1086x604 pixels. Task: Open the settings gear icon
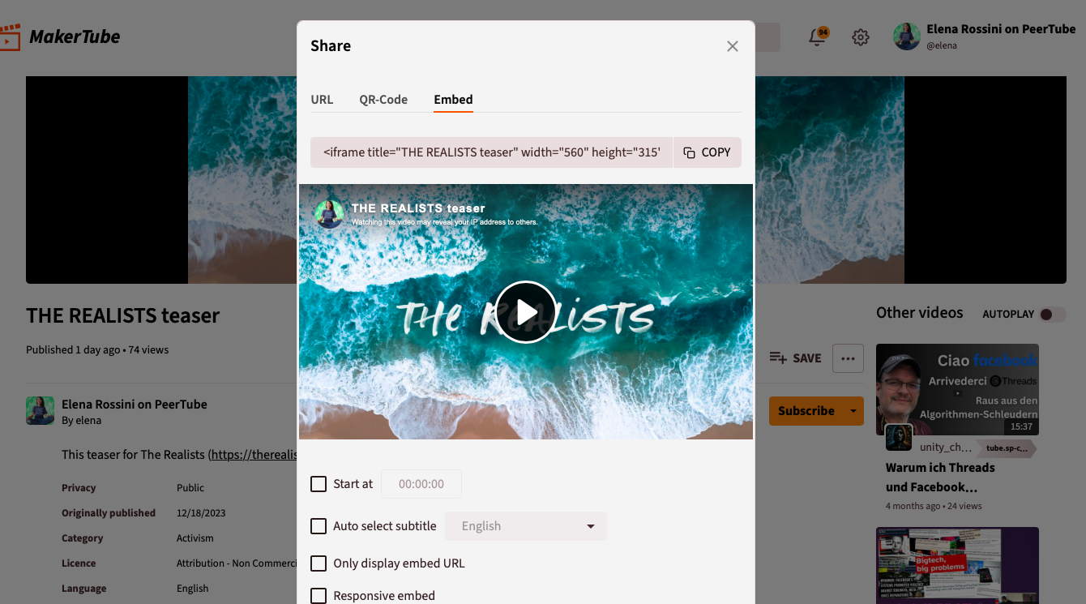pyautogui.click(x=860, y=36)
